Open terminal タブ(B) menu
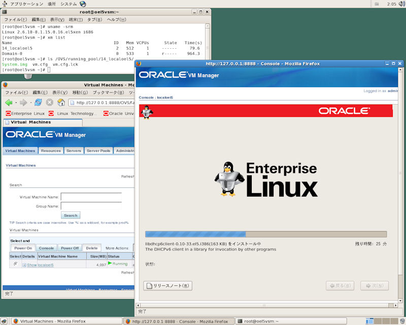The width and height of the screenshot is (406, 325). coord(94,19)
